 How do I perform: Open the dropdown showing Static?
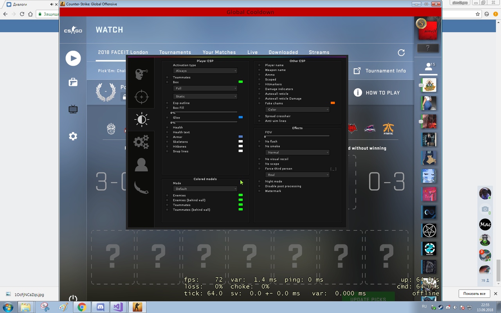[x=205, y=97]
